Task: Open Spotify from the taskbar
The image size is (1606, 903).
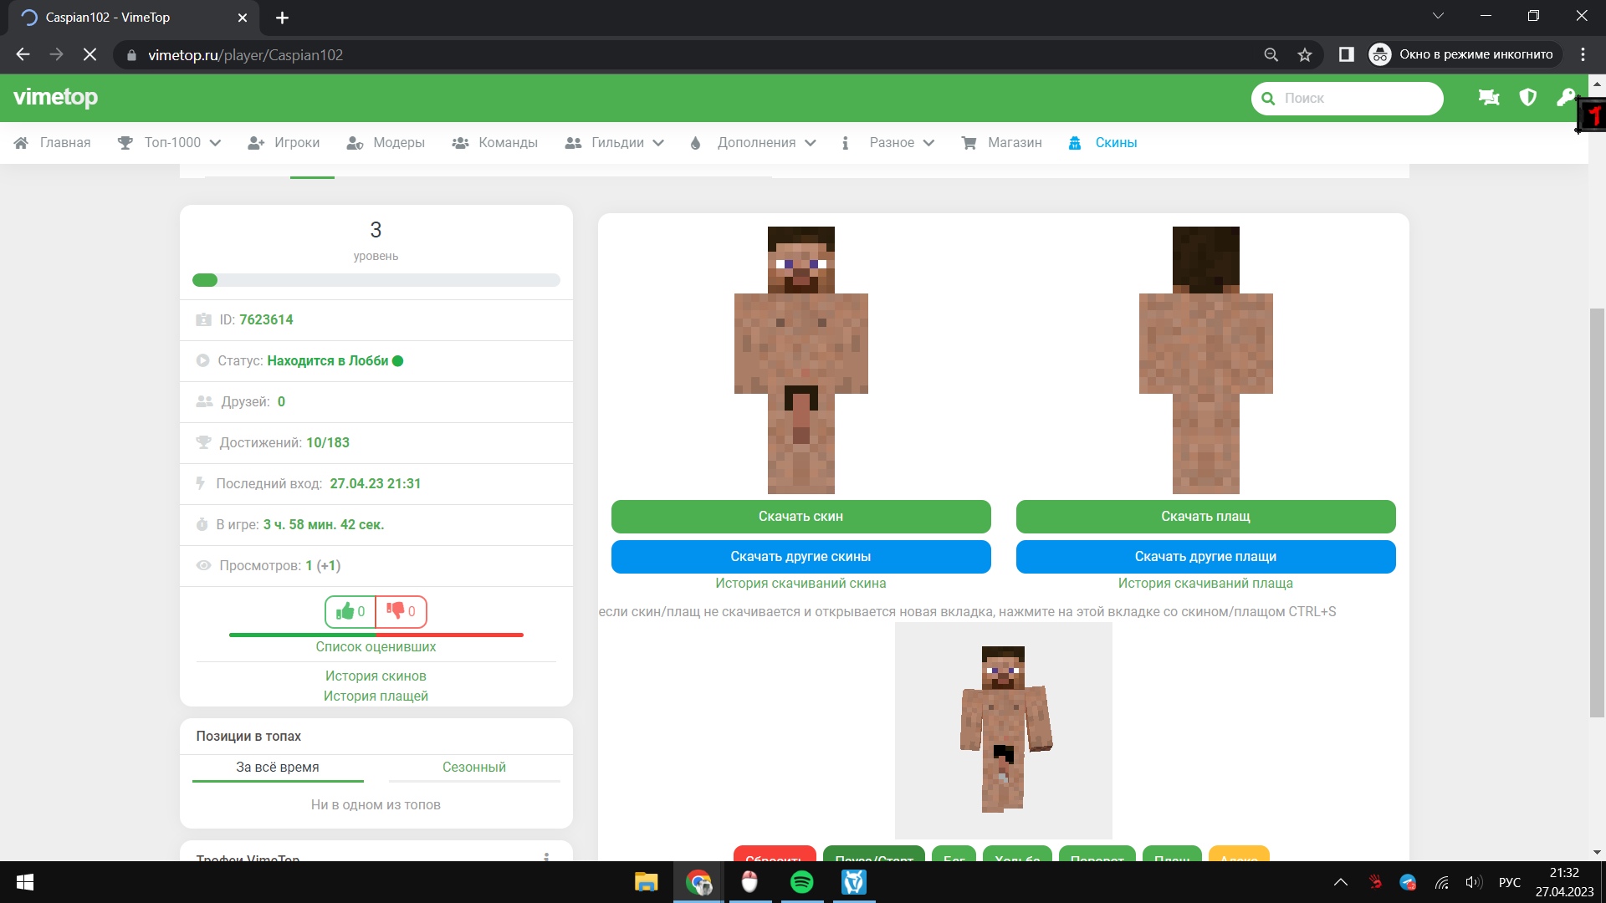Action: pos(801,882)
